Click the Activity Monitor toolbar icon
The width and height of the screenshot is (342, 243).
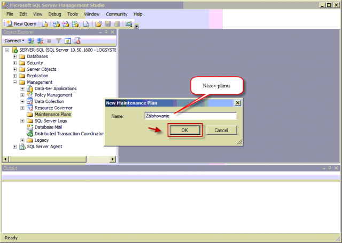[x=129, y=23]
